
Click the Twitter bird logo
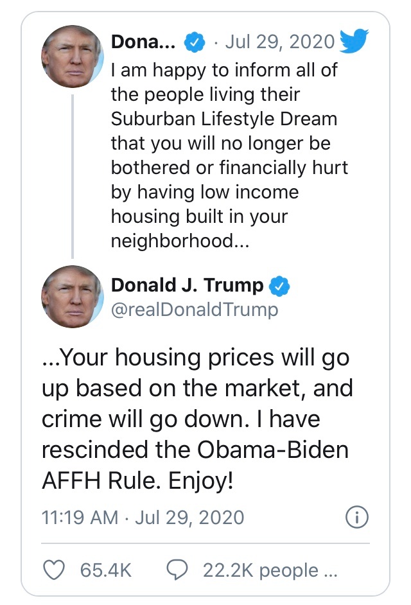click(354, 41)
